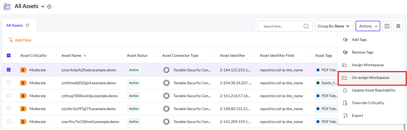Image resolution: width=407 pixels, height=130 pixels.
Task: Choose Assign Workspaces menu item
Action: pos(372,65)
